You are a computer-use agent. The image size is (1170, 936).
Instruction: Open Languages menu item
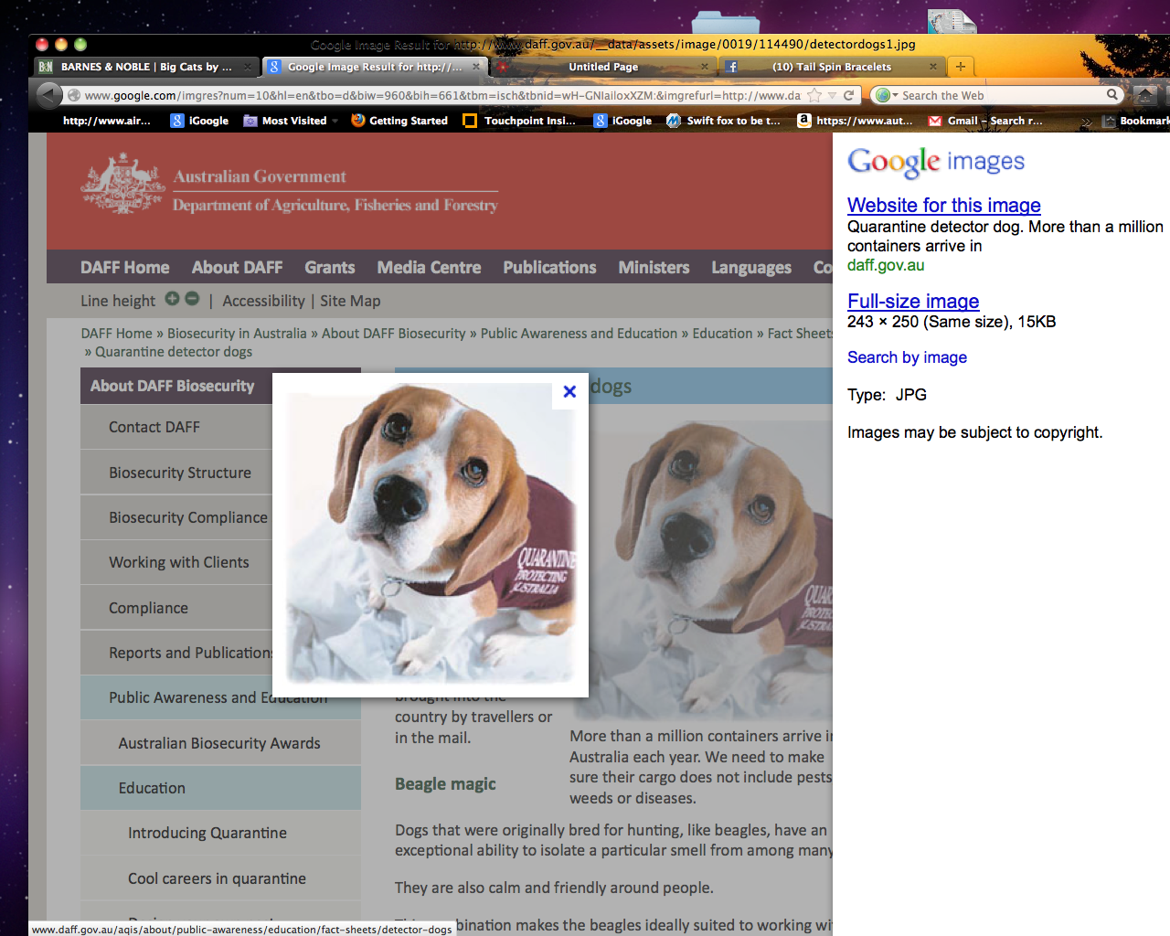pyautogui.click(x=751, y=268)
